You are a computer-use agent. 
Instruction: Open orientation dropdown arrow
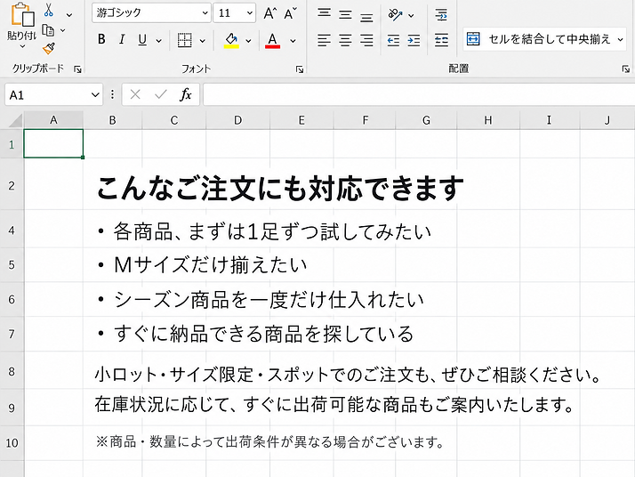click(411, 15)
